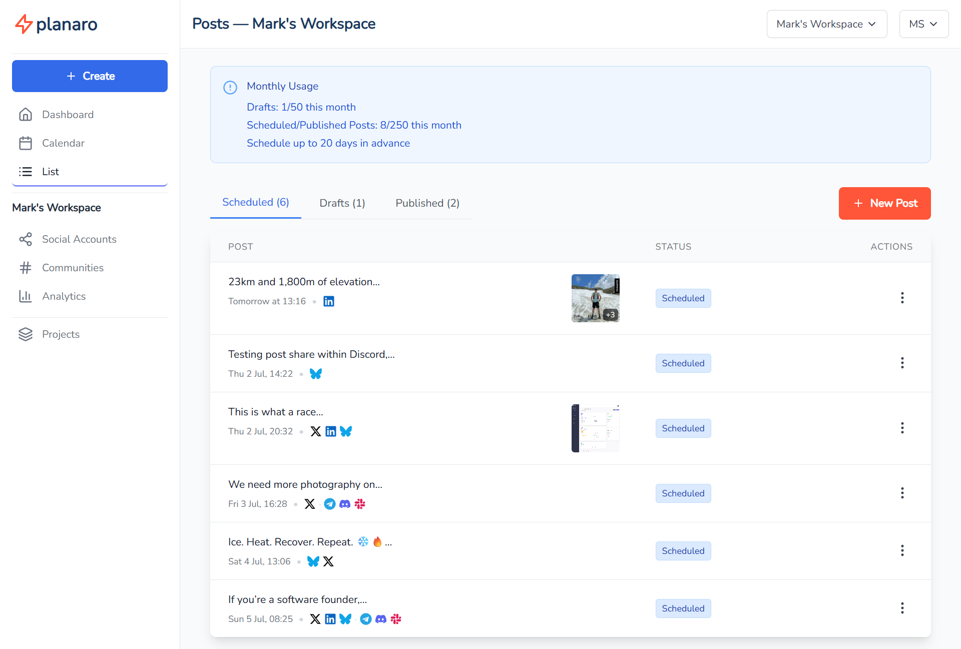Viewport: 961px width, 649px height.
Task: Switch to the Scheduled (6) tab
Action: (x=256, y=202)
